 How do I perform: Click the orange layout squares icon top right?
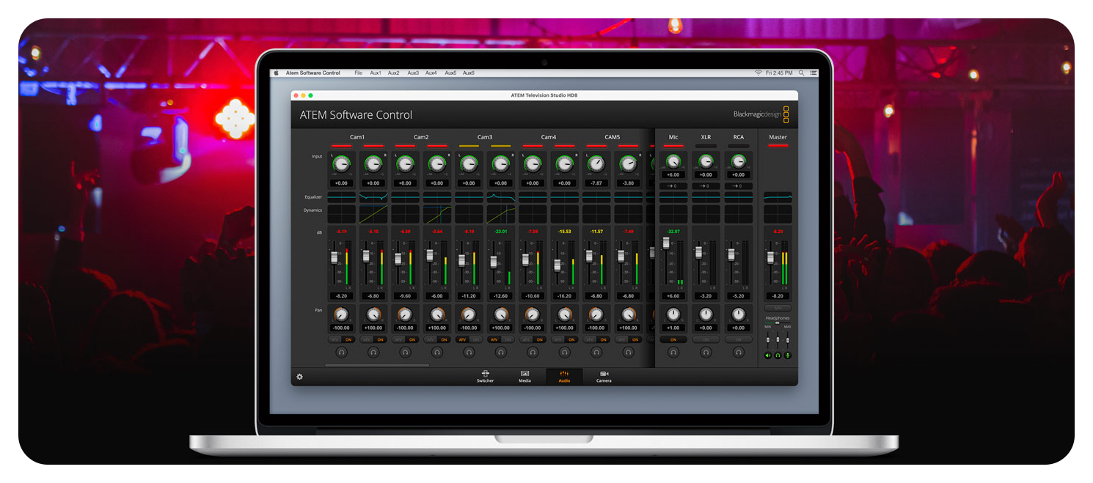click(x=787, y=114)
